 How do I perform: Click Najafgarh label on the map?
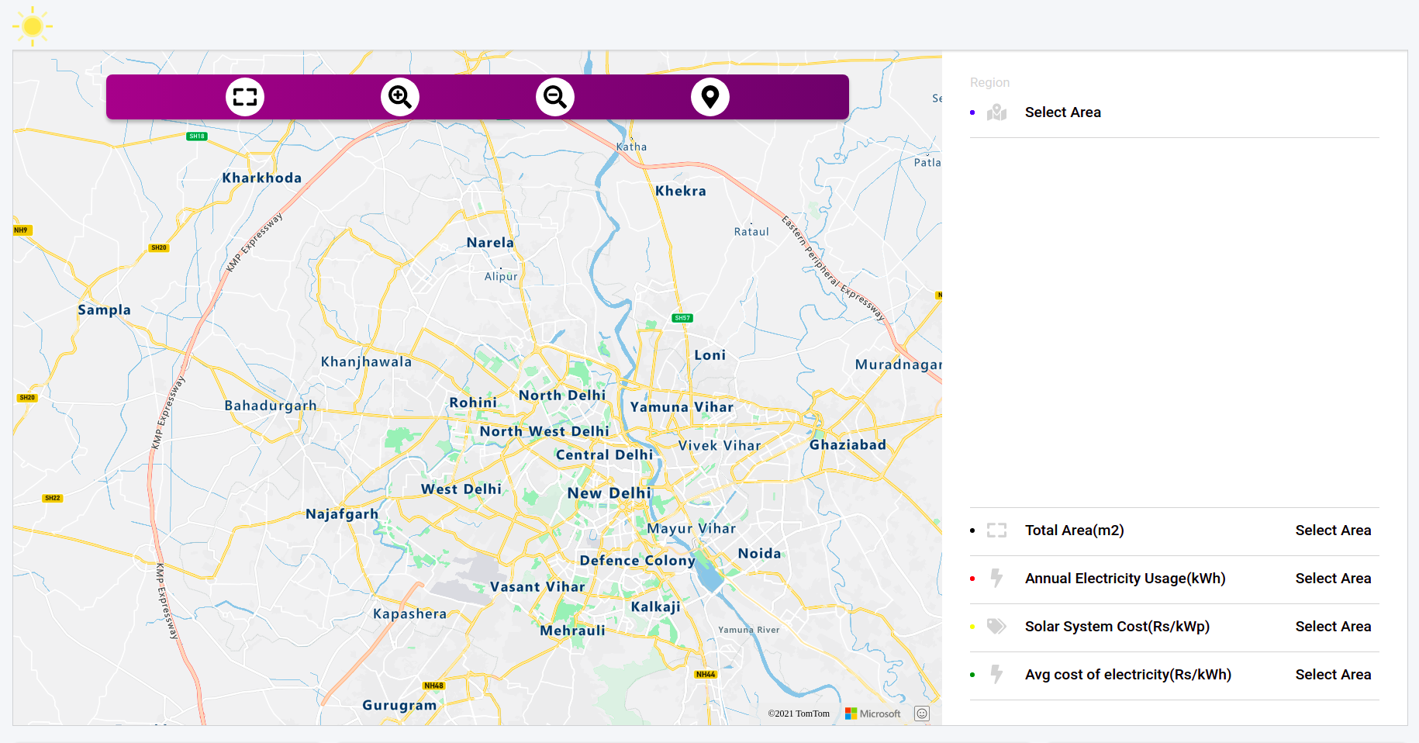tap(342, 514)
